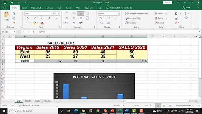The height and width of the screenshot is (114, 202).
Task: Open font size dropdown
Action: pyautogui.click(x=58, y=13)
